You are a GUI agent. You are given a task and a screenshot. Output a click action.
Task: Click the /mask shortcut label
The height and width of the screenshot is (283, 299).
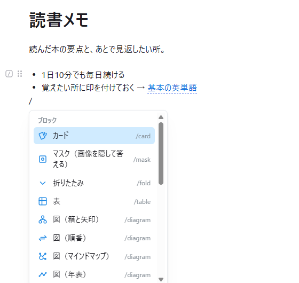(x=142, y=160)
